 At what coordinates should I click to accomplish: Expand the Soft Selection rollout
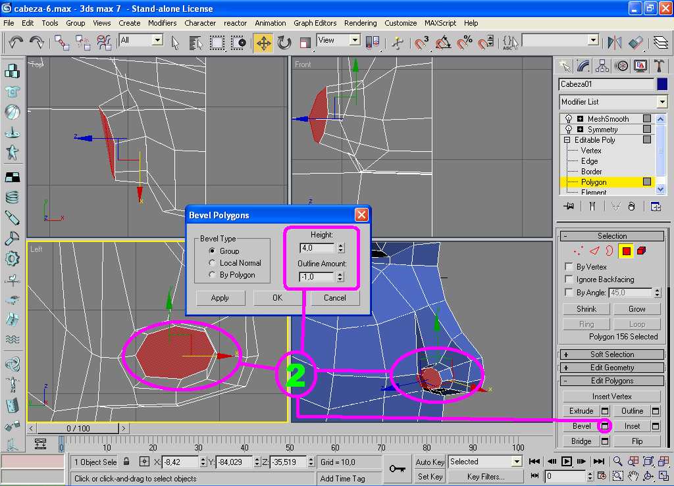point(611,354)
